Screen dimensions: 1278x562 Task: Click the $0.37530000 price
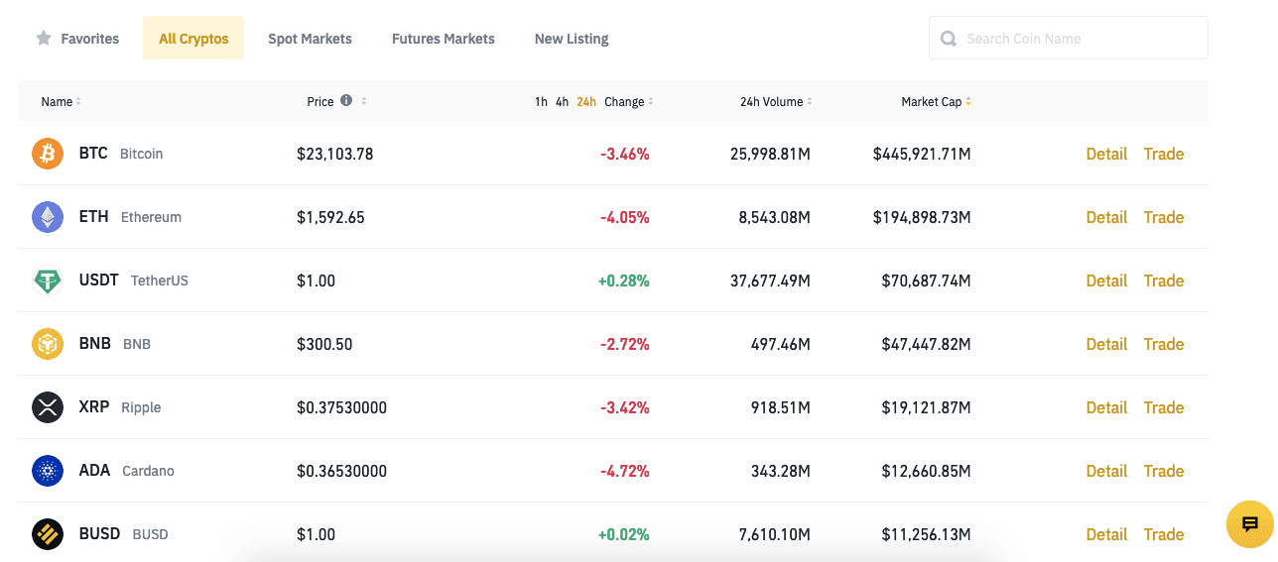click(x=341, y=407)
